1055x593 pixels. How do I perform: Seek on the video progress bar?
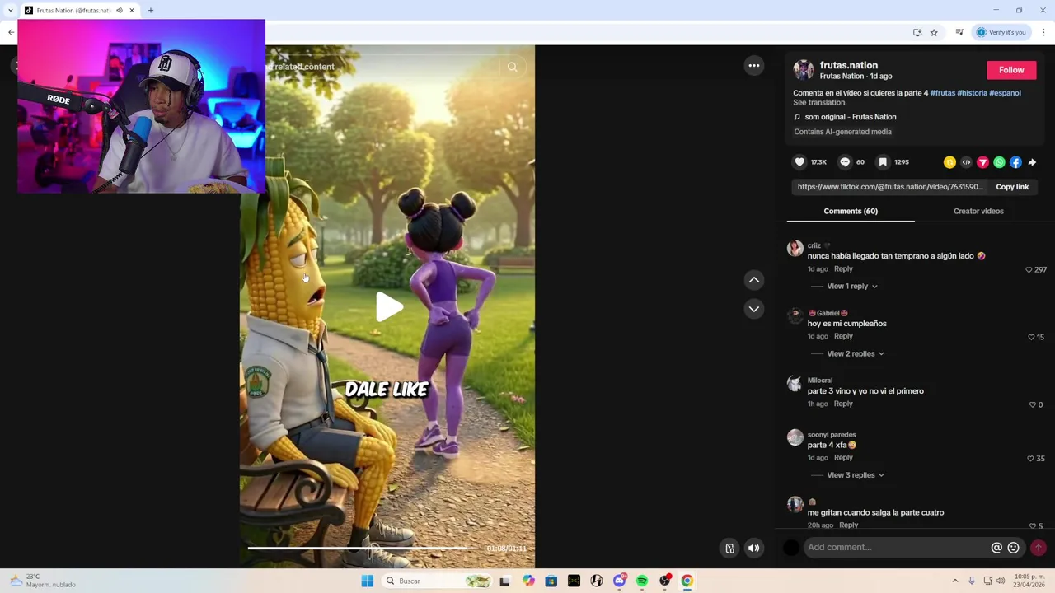pyautogui.click(x=359, y=548)
